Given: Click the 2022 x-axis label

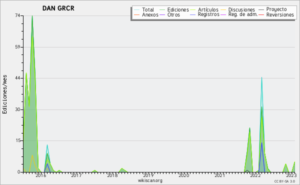Looking at the screenshot, I should pos(255,175).
